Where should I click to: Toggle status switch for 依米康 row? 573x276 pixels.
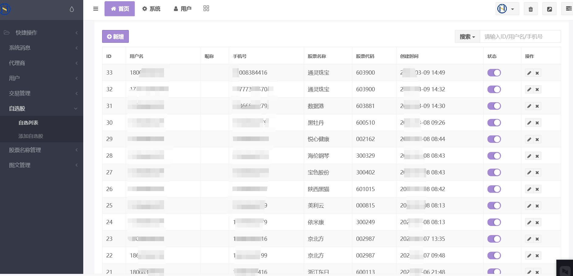click(x=494, y=222)
